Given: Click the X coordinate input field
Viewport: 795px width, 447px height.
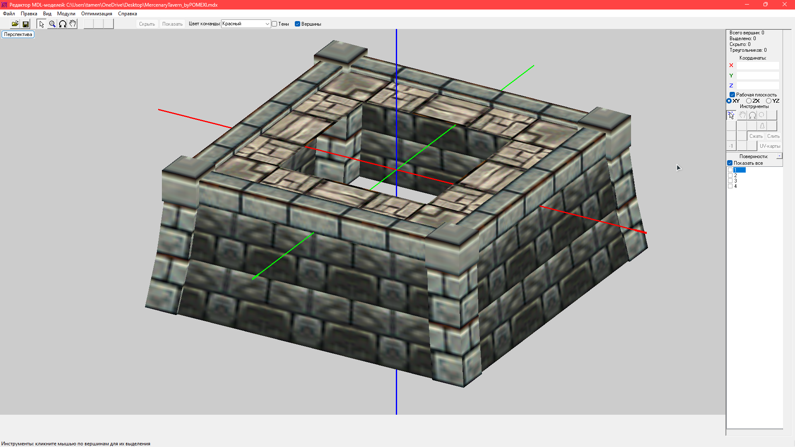Looking at the screenshot, I should pyautogui.click(x=757, y=65).
